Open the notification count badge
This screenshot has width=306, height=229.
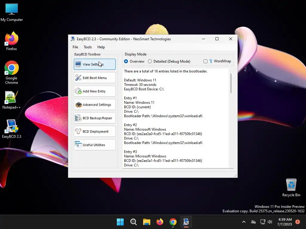tap(298, 222)
